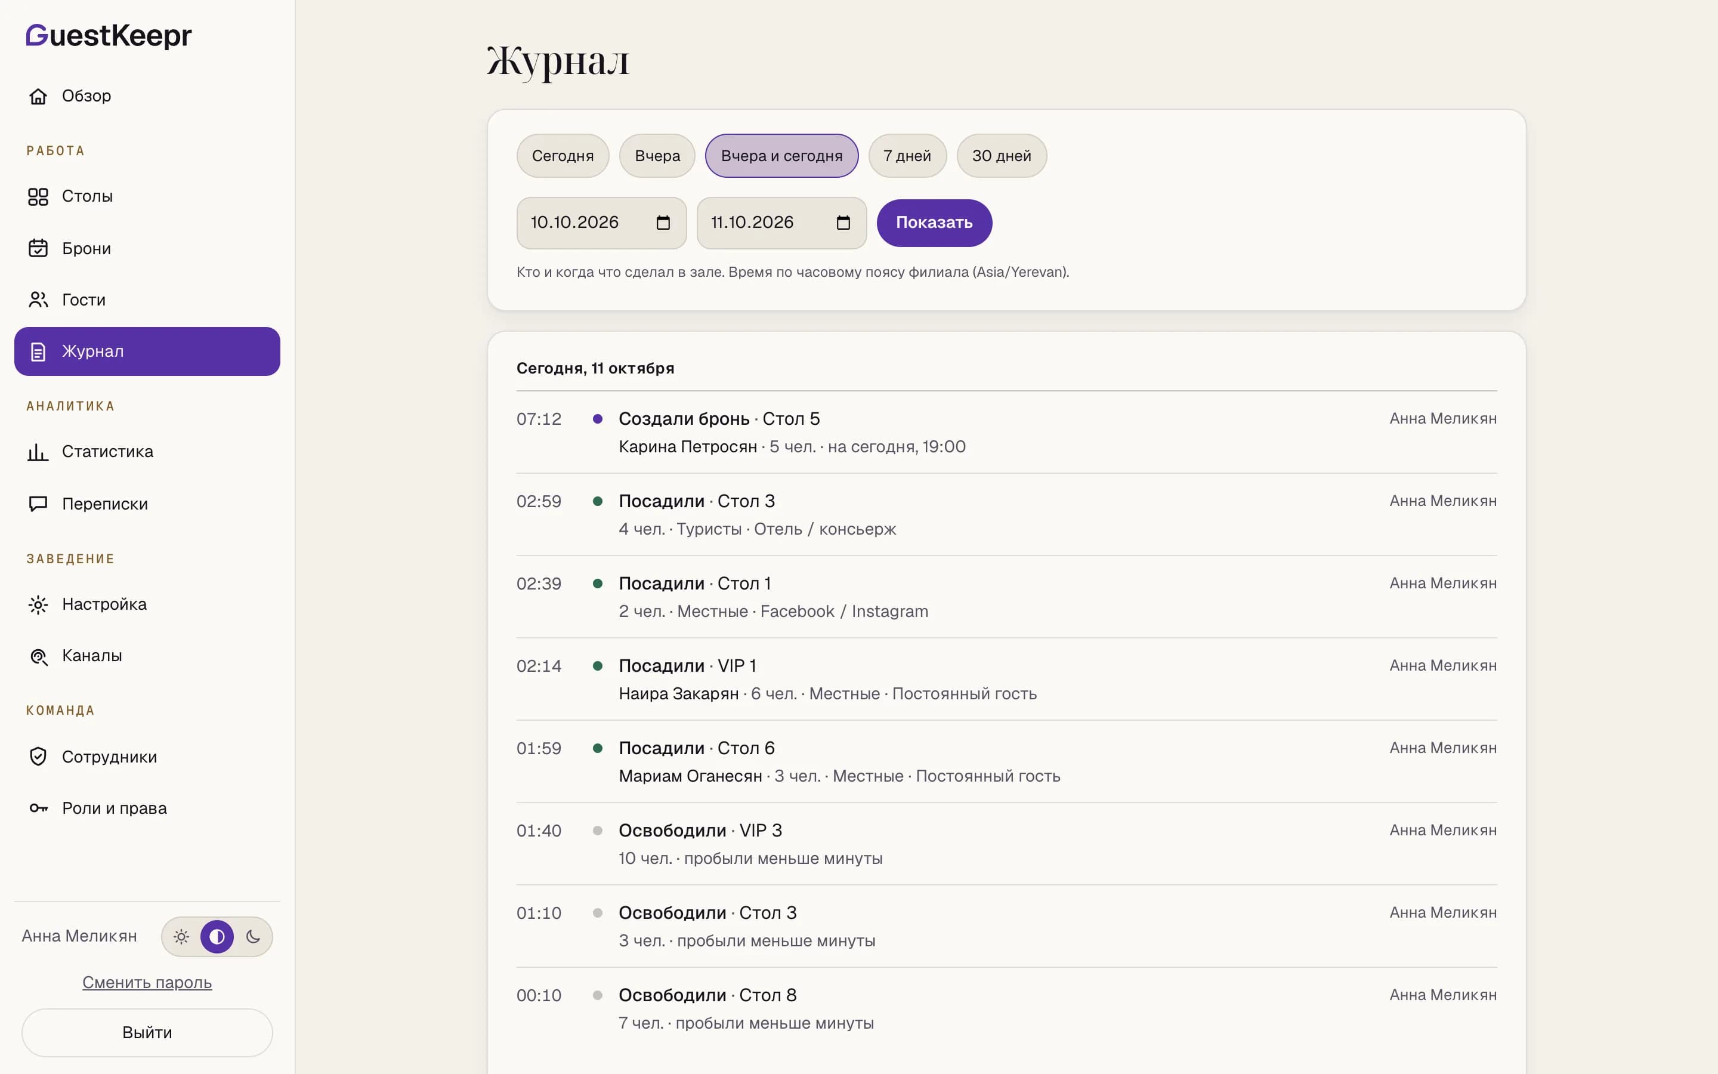
Task: Click the Статистика bar chart icon
Action: click(38, 452)
